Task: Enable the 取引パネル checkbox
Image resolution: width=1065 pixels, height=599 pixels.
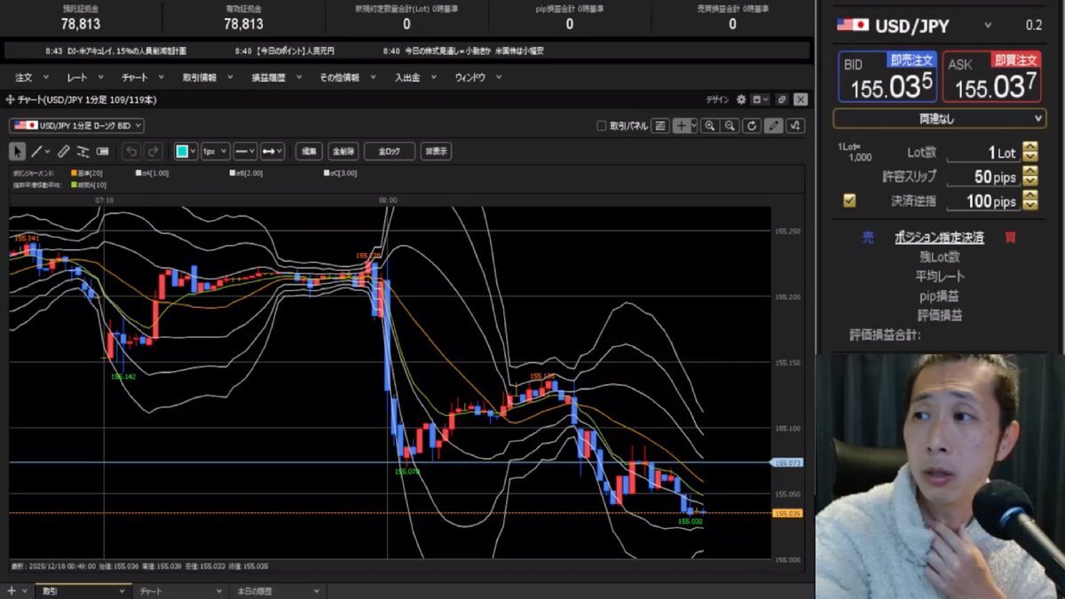Action: click(x=602, y=126)
